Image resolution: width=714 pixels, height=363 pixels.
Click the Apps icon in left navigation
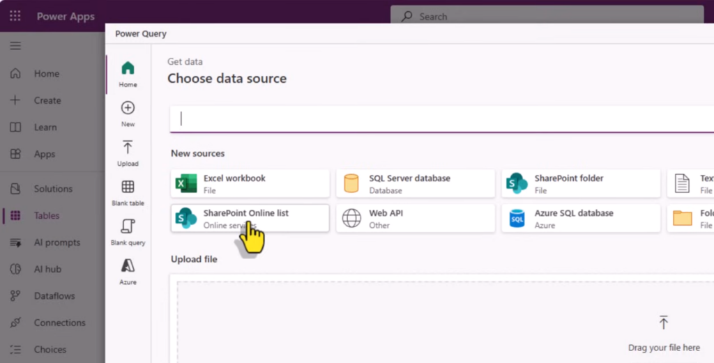(x=15, y=154)
